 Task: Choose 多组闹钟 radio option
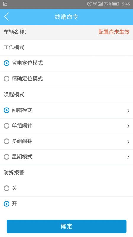7,141
